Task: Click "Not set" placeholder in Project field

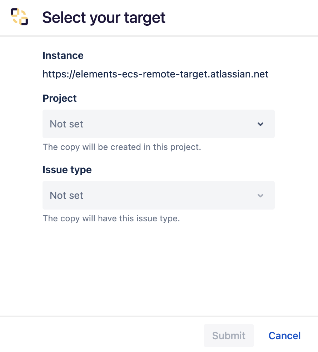Action: click(66, 124)
